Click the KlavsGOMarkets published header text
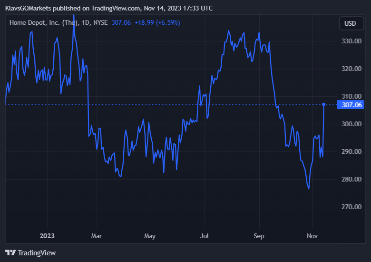The height and width of the screenshot is (262, 371). pyautogui.click(x=109, y=8)
